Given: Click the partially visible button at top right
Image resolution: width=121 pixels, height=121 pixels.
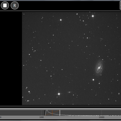Looking at the screenshot, I should click(x=120, y=5).
